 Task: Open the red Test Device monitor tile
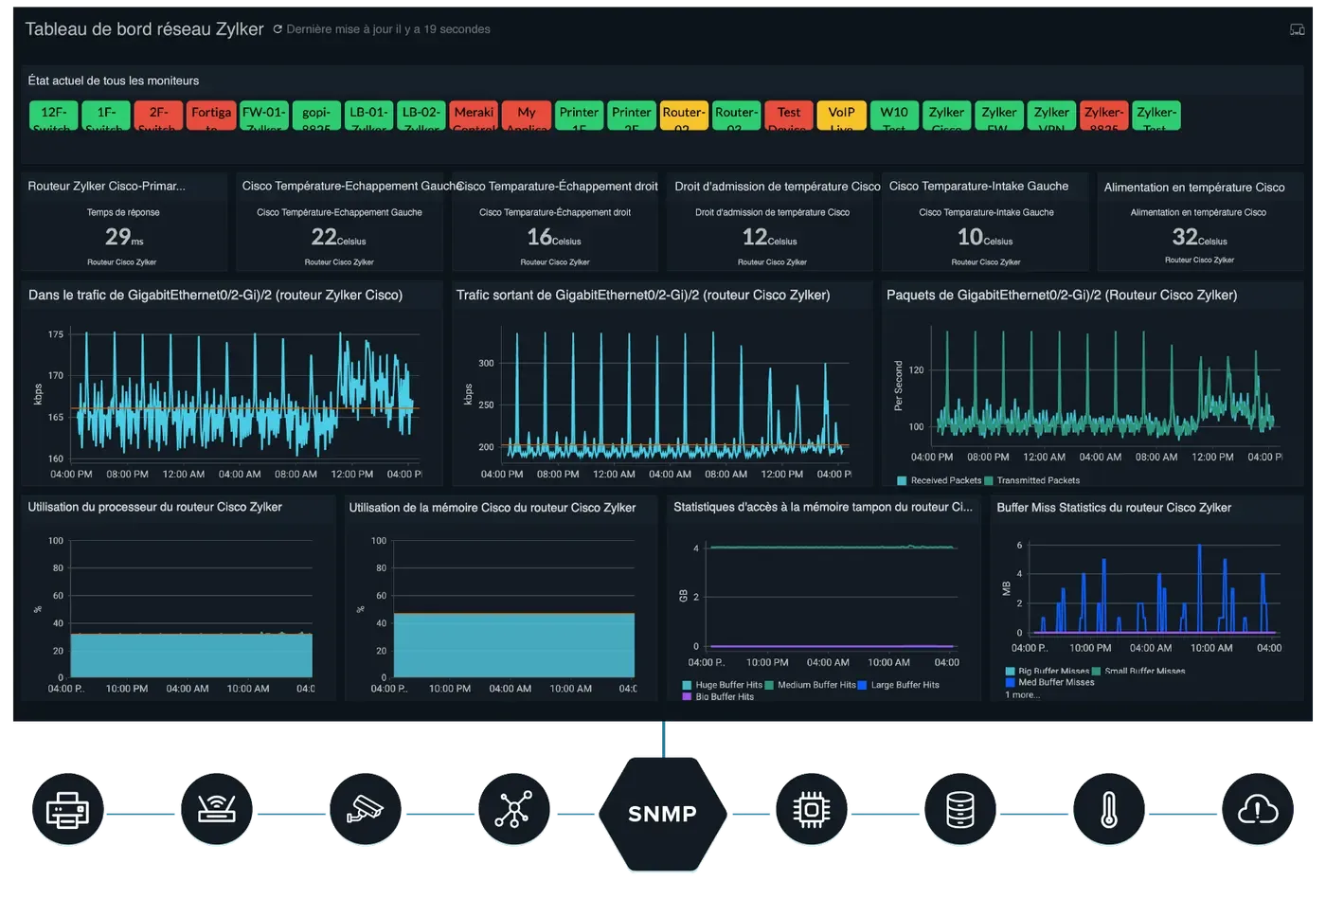click(790, 115)
